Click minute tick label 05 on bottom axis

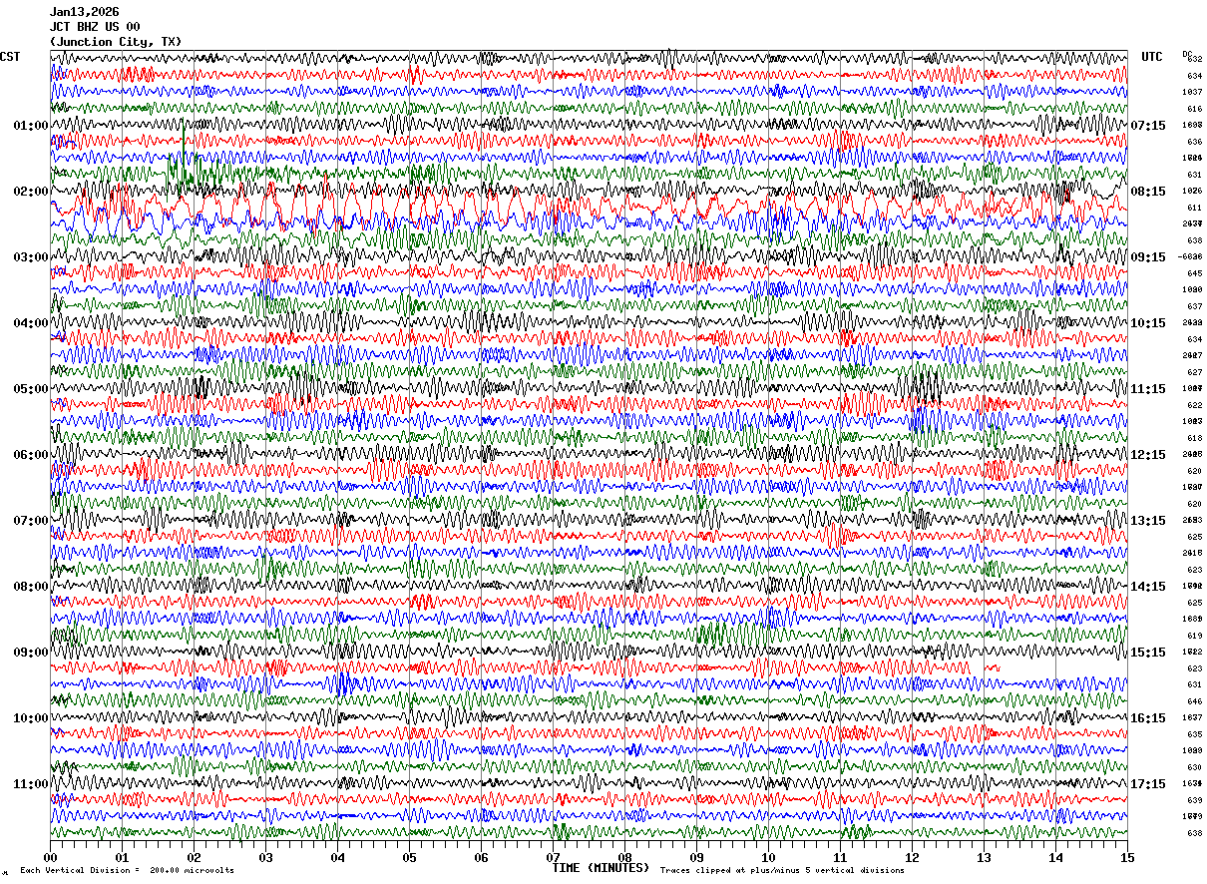[x=409, y=857]
